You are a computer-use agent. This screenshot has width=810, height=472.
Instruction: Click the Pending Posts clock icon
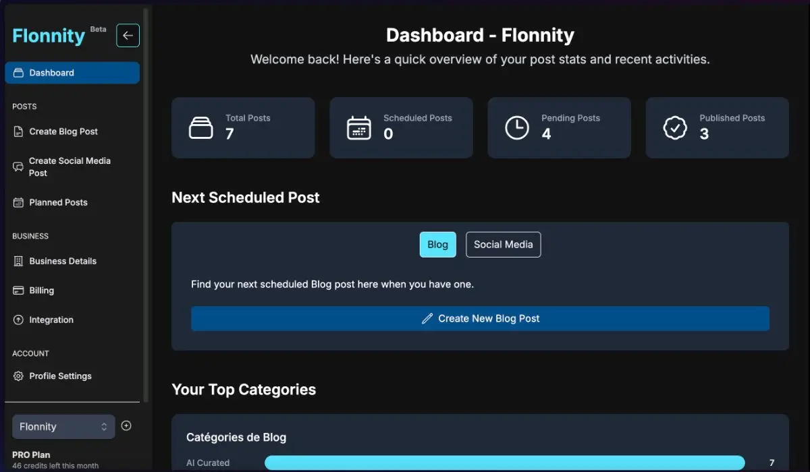point(517,127)
